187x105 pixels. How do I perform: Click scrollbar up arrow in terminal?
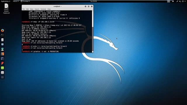93,11
